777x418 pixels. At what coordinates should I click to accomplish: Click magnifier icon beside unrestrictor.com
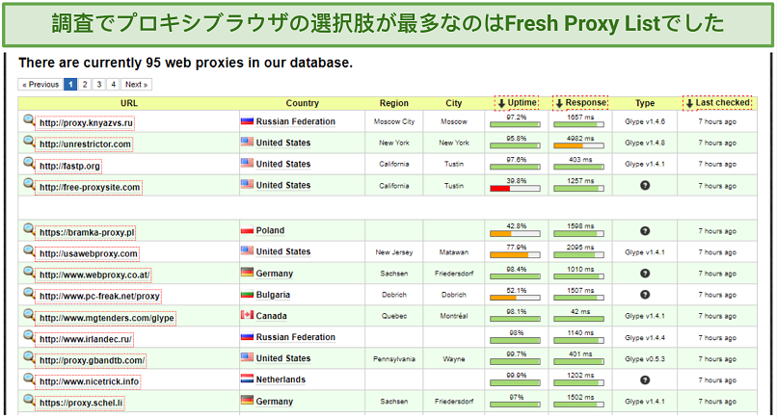[29, 142]
